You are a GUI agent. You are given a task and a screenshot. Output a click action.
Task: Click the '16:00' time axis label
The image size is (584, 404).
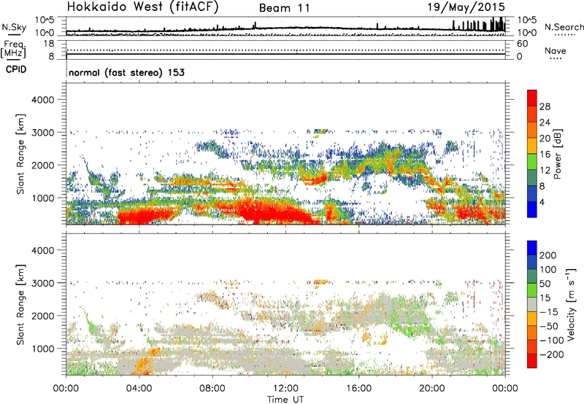(358, 389)
